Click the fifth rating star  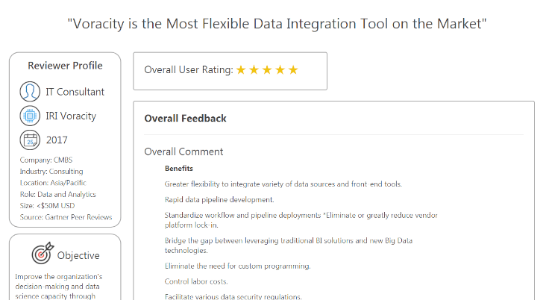(x=293, y=70)
